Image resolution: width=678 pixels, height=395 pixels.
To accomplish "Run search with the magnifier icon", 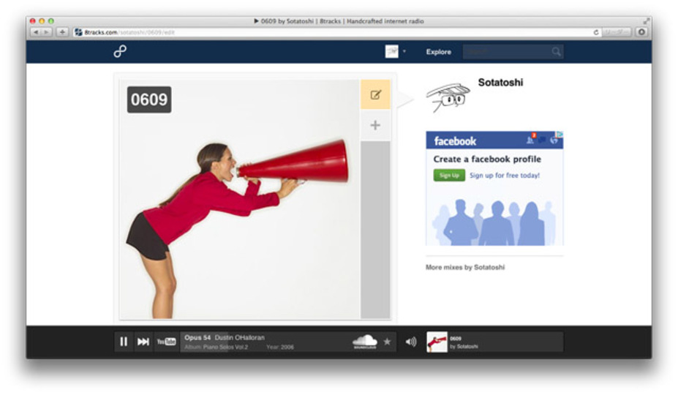I will click(x=557, y=52).
